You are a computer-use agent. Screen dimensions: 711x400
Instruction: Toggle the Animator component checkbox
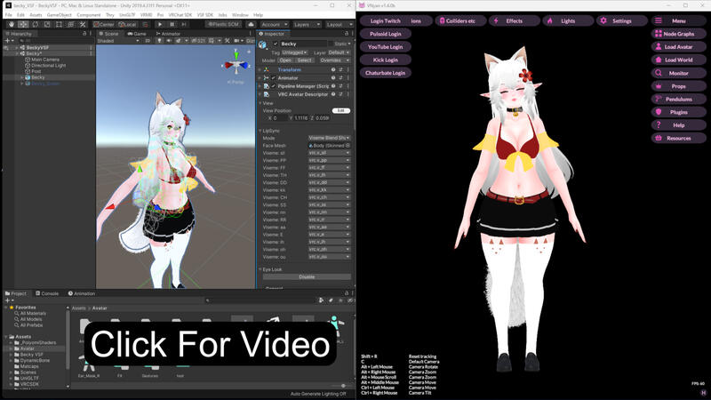pyautogui.click(x=274, y=78)
